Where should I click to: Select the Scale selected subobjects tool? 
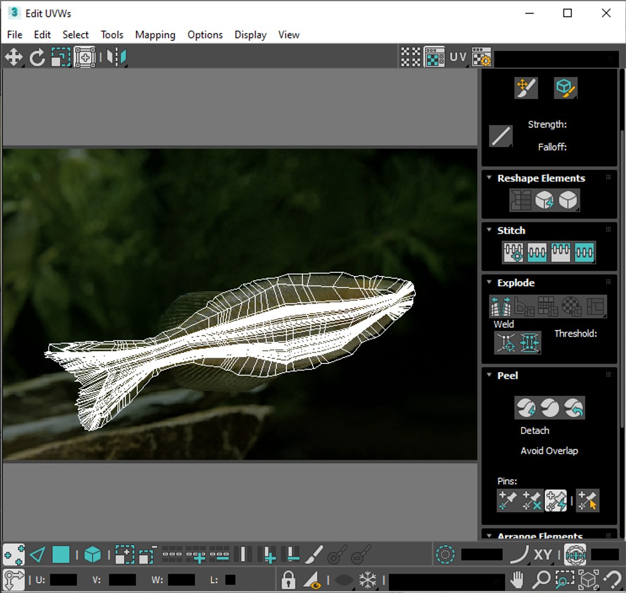[x=61, y=57]
